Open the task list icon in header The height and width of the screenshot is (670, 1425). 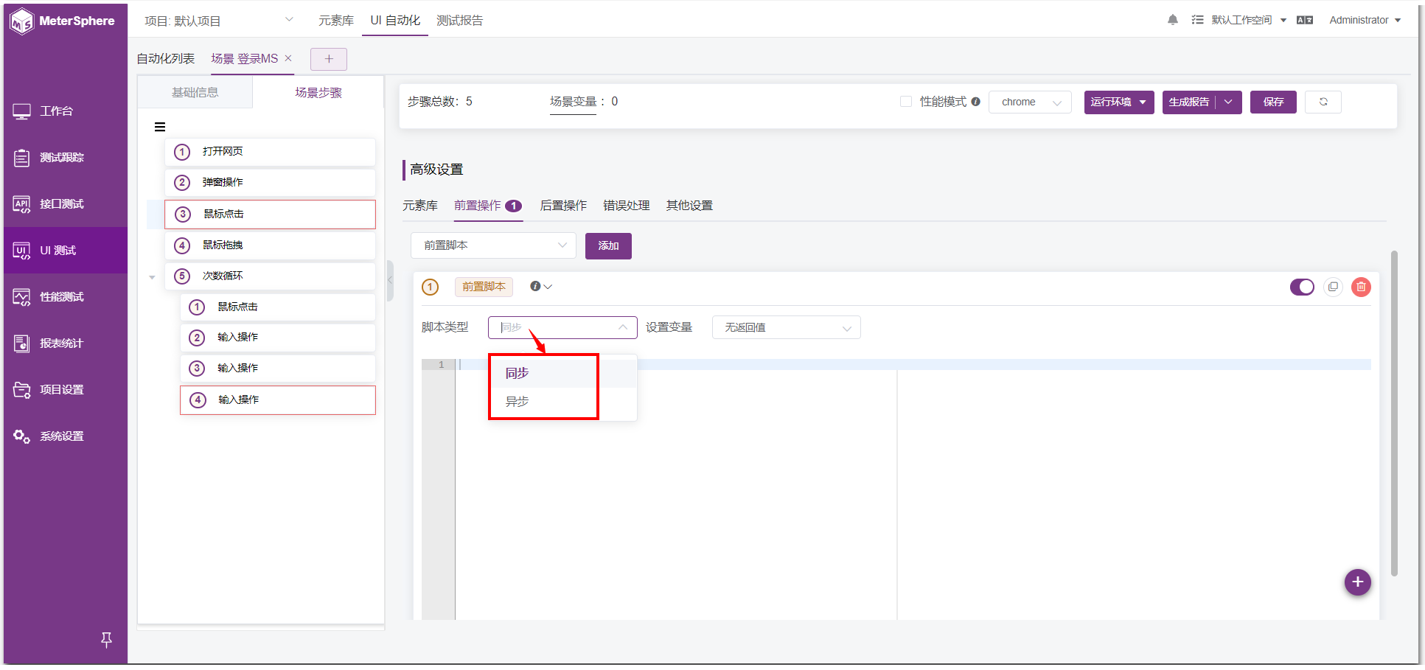pyautogui.click(x=1197, y=20)
